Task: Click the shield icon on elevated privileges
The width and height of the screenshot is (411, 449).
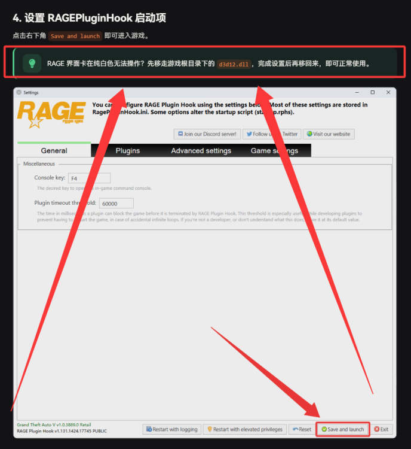Action: (210, 429)
